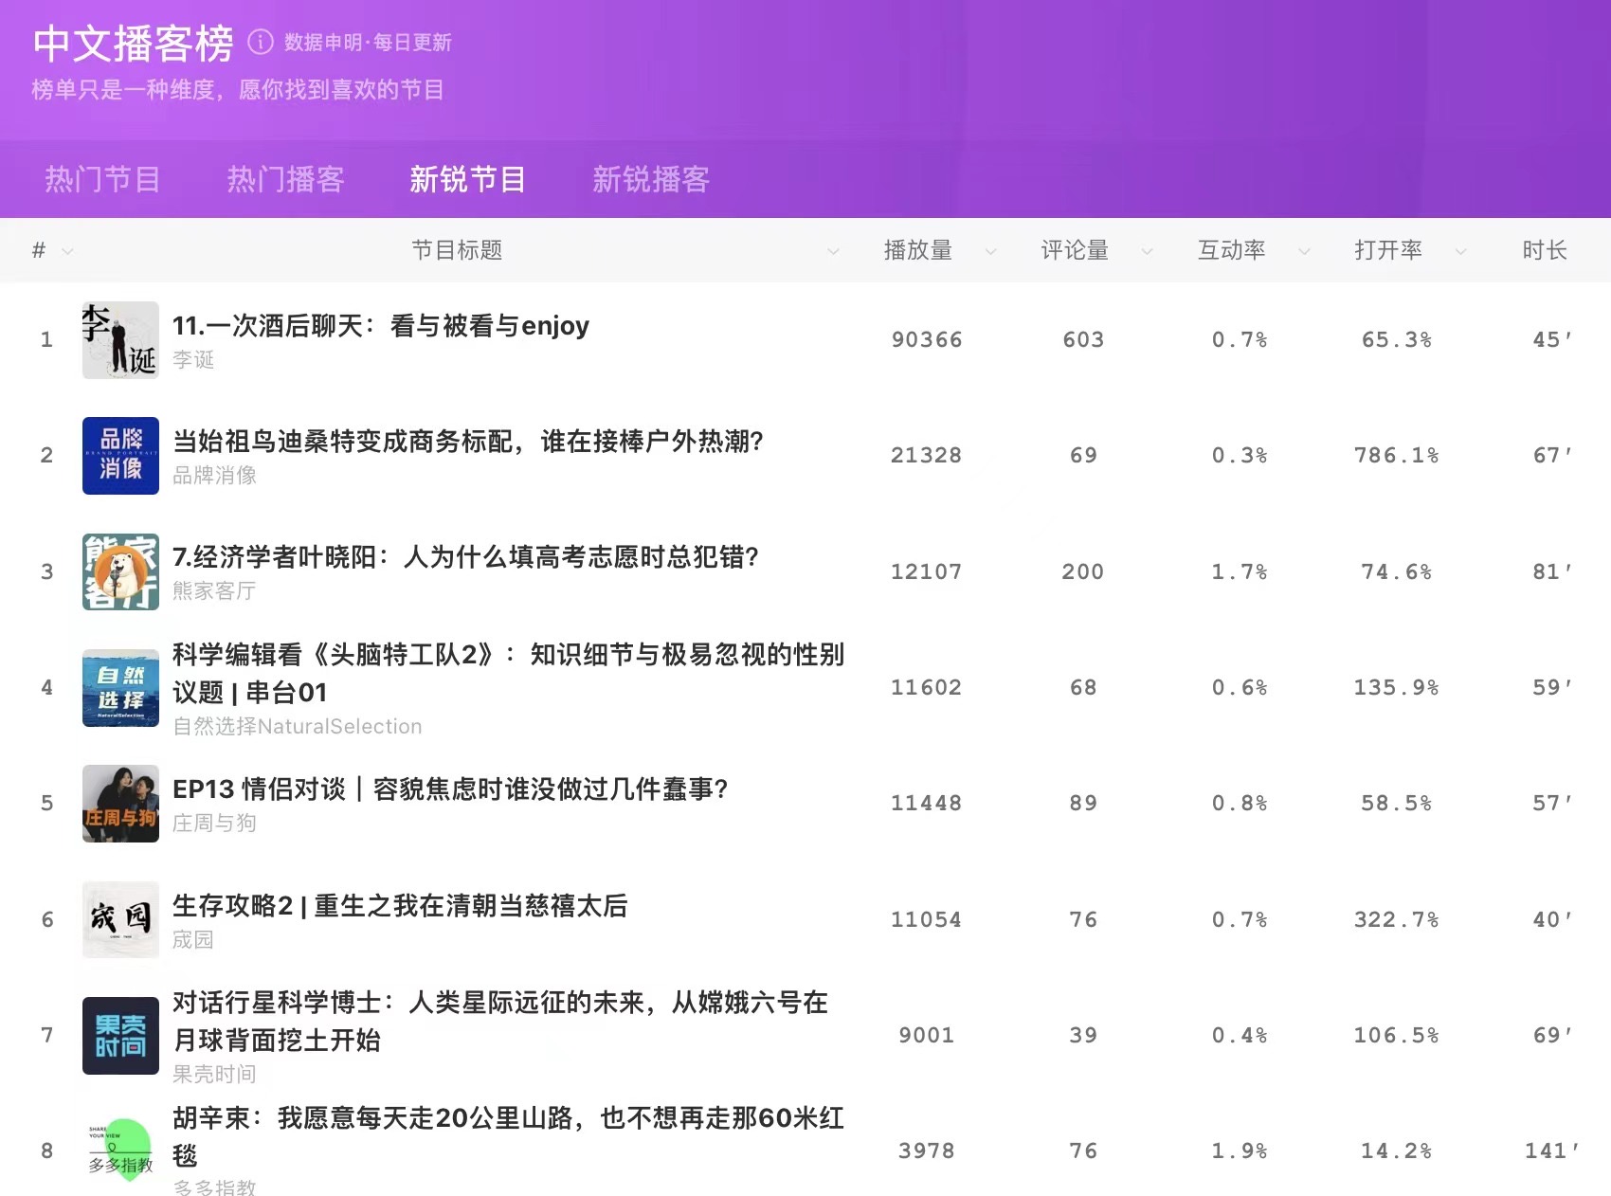Image resolution: width=1611 pixels, height=1196 pixels.
Task: Expand the 打开率 column sort dropdown
Action: pyautogui.click(x=1460, y=251)
